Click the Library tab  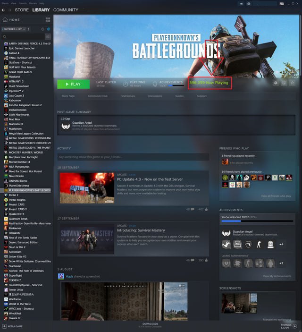click(41, 10)
